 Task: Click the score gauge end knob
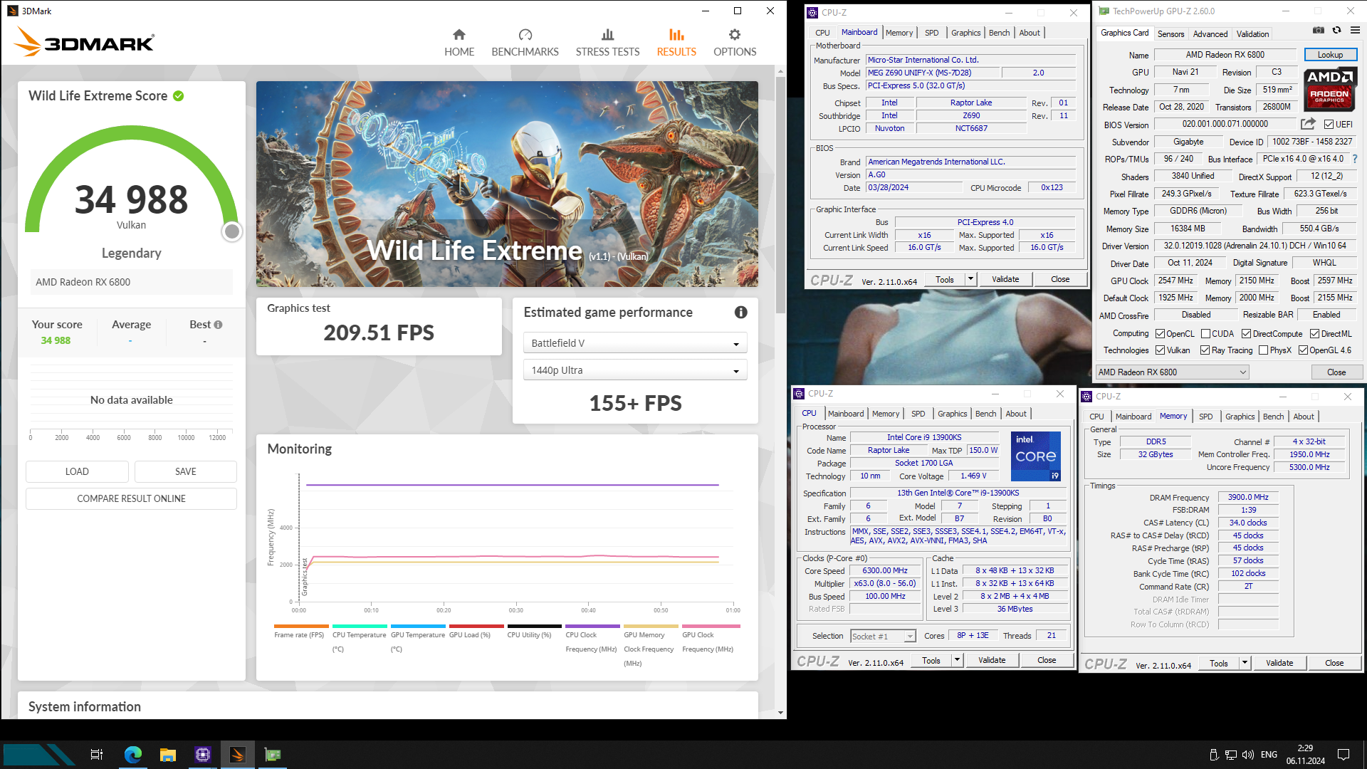click(x=231, y=231)
